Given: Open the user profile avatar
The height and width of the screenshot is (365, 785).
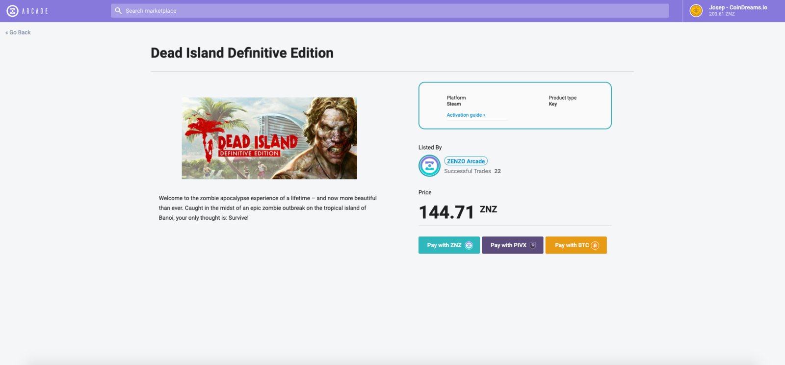Looking at the screenshot, I should (696, 10).
